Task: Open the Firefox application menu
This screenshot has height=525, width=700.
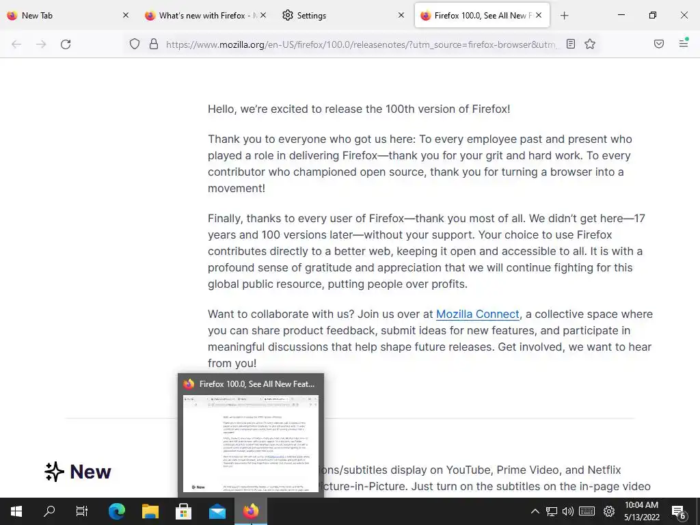Action: point(684,43)
